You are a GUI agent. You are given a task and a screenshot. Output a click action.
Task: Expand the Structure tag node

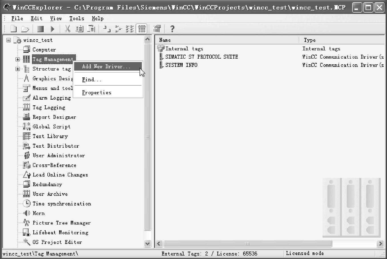18,69
